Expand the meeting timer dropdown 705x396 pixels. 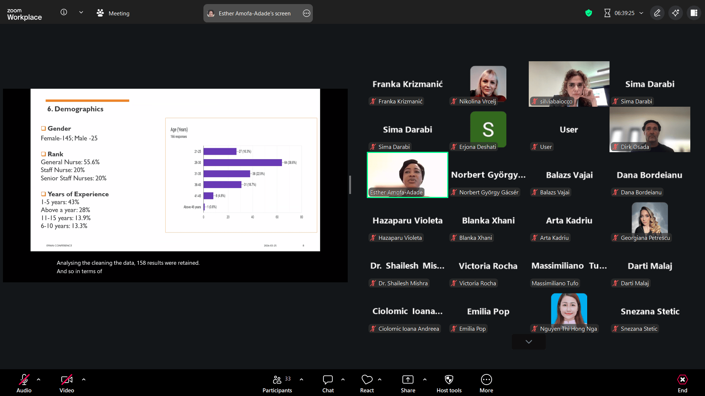(641, 13)
